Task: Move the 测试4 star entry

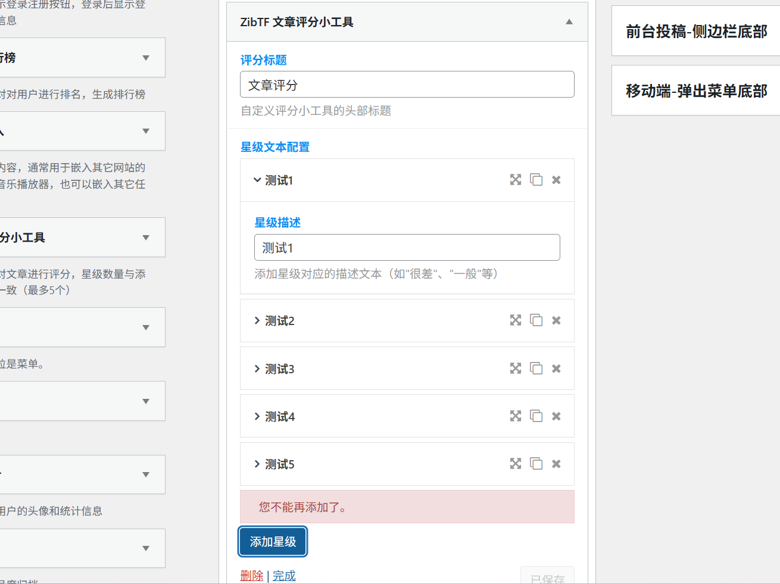Action: [x=515, y=416]
